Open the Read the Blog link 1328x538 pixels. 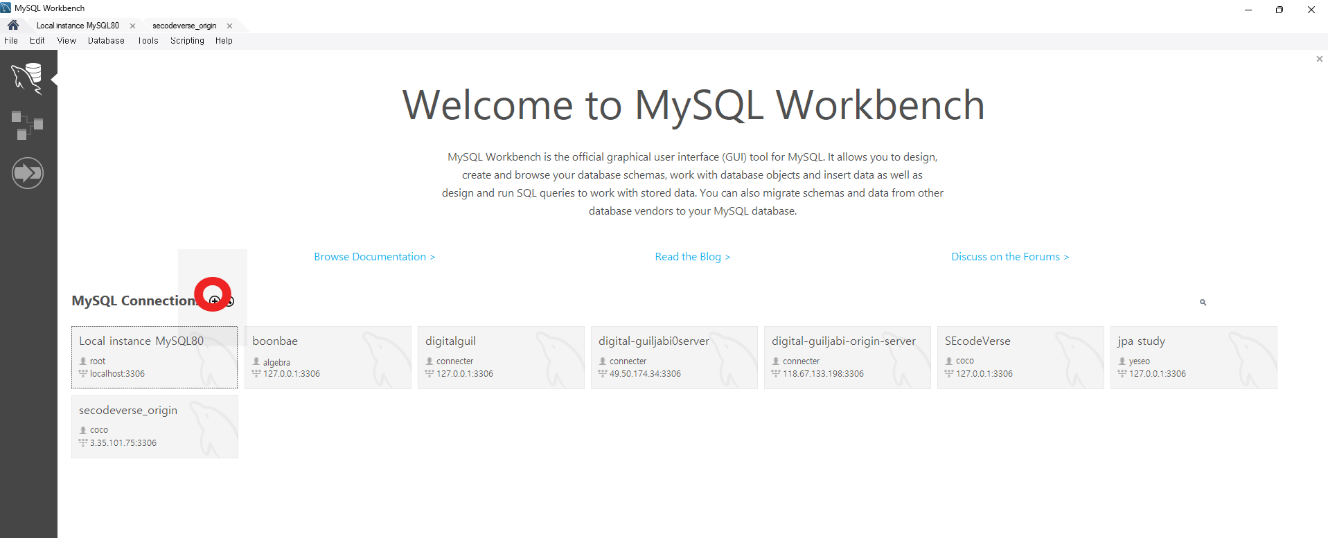[693, 257]
